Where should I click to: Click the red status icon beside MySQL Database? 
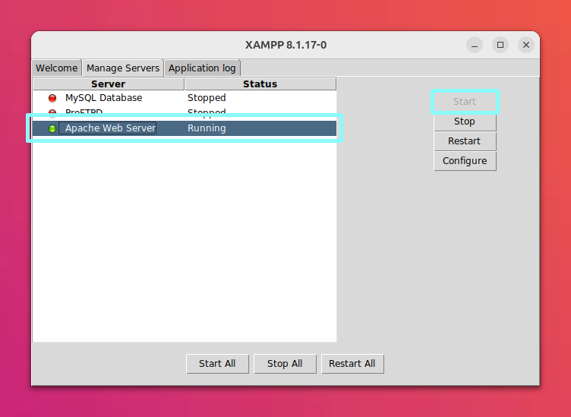(52, 98)
